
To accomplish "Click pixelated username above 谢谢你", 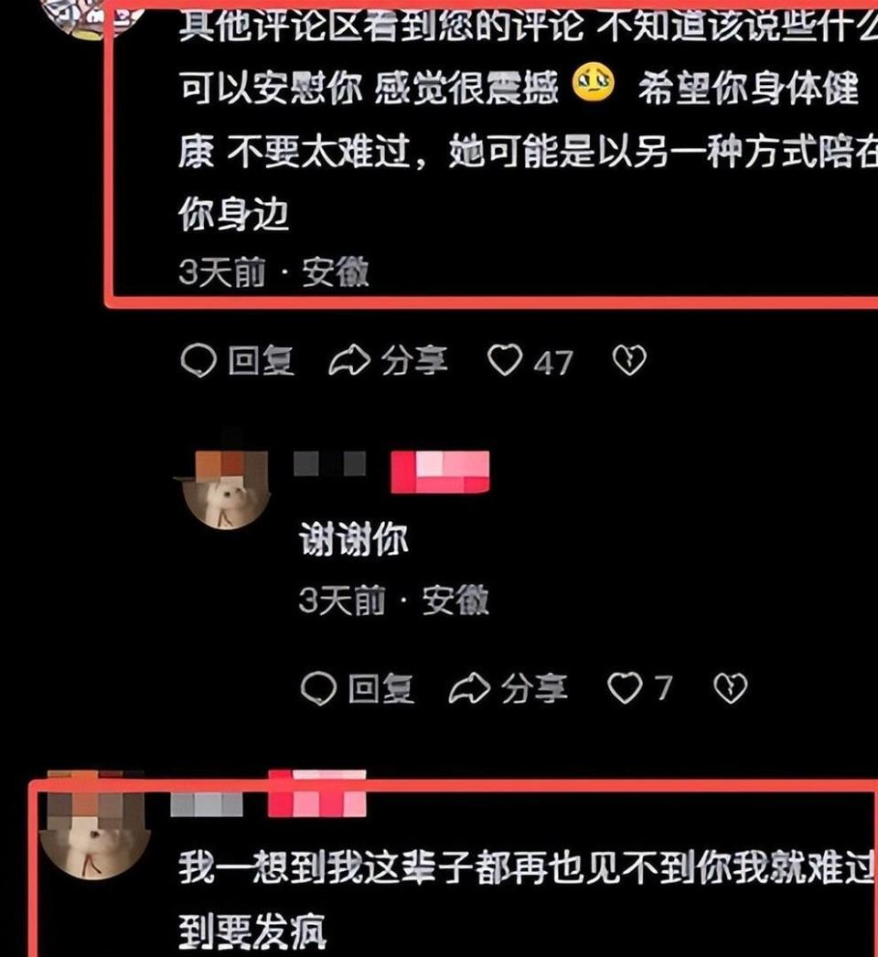I will pyautogui.click(x=330, y=463).
